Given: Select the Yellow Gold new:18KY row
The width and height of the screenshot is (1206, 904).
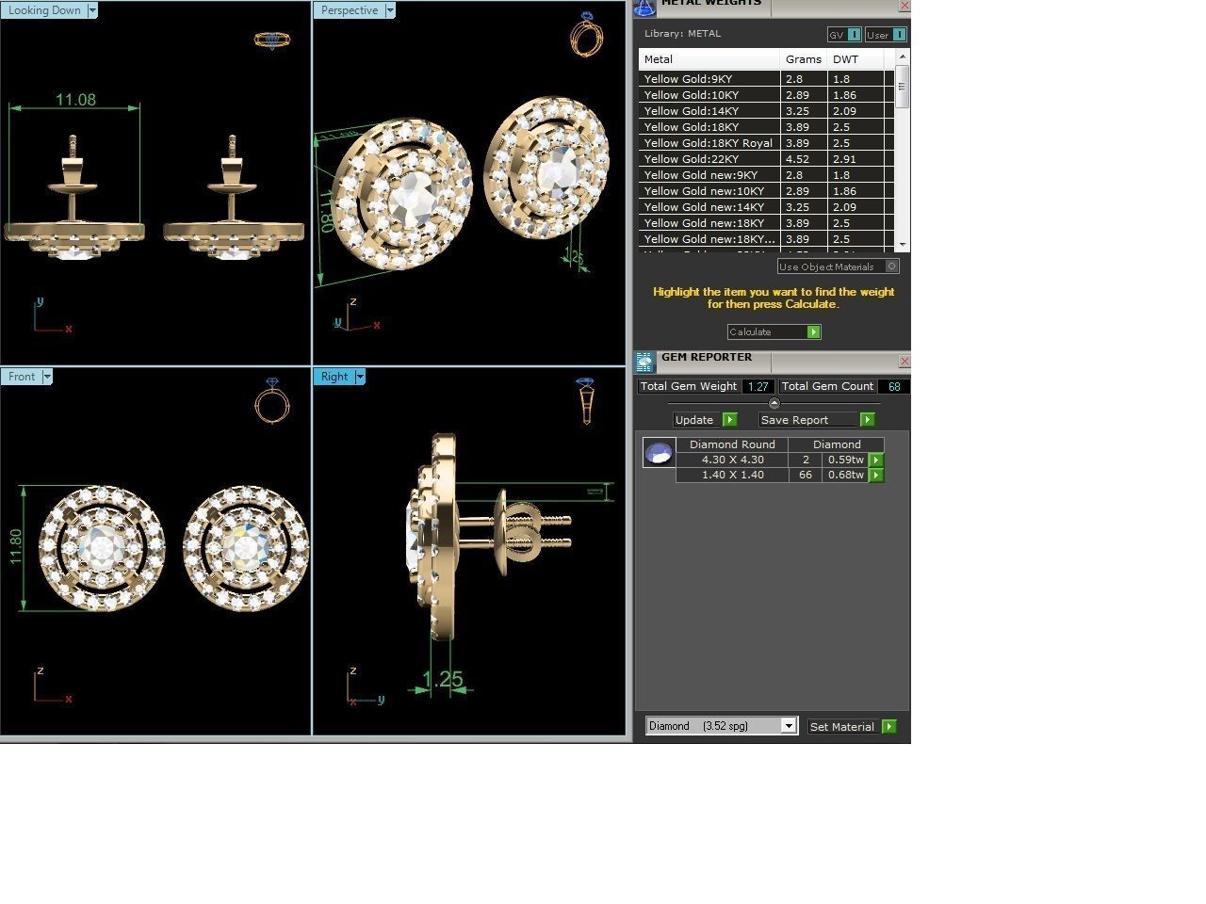Looking at the screenshot, I should pyautogui.click(x=766, y=223).
